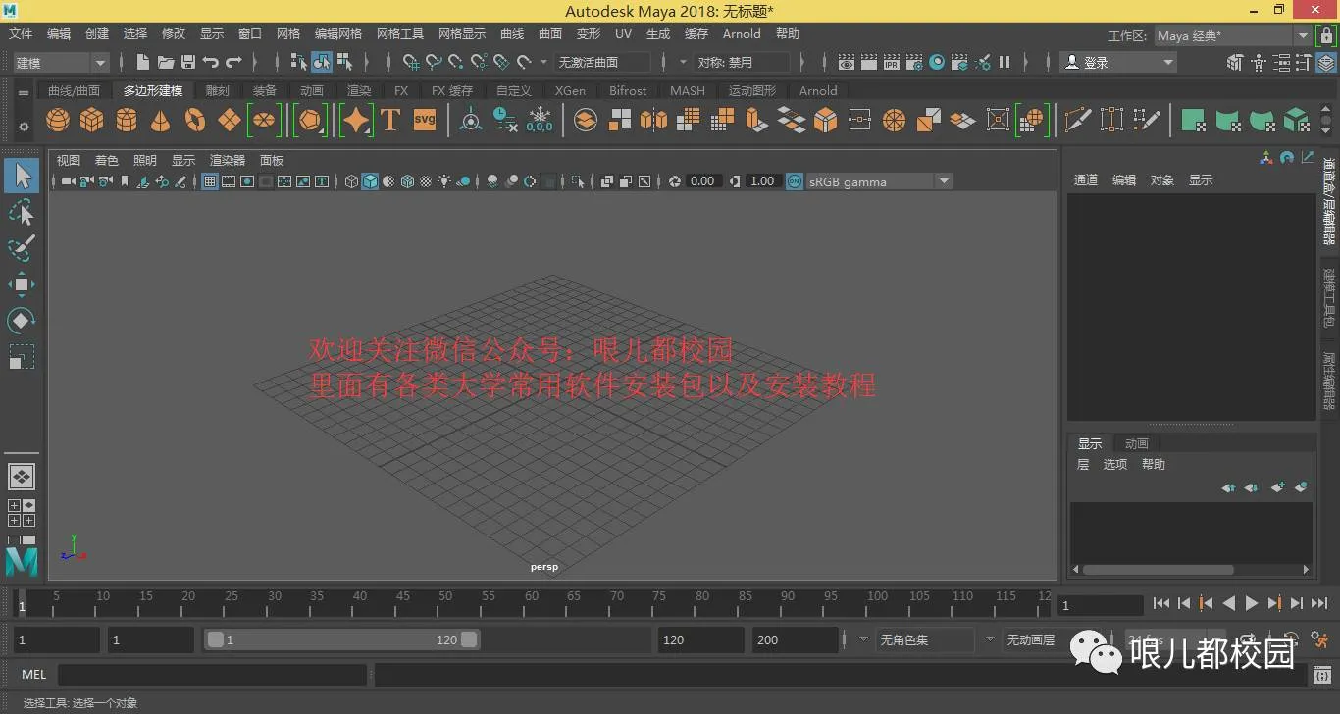Select the Rotate tool in toolbox
This screenshot has height=714, width=1340.
(22, 321)
